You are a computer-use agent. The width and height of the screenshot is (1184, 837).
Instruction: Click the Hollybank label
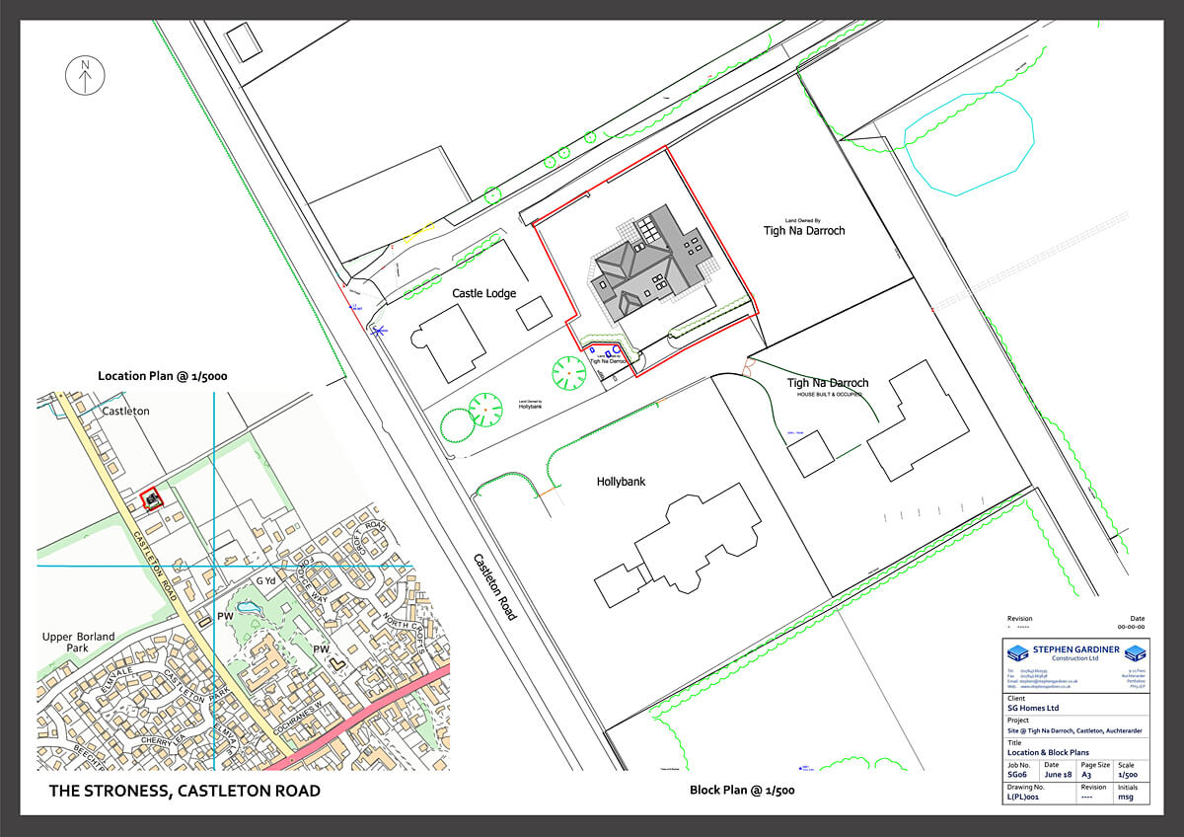tap(621, 482)
